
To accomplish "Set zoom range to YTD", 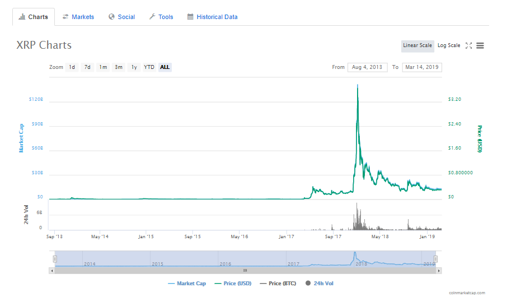I will click(149, 67).
